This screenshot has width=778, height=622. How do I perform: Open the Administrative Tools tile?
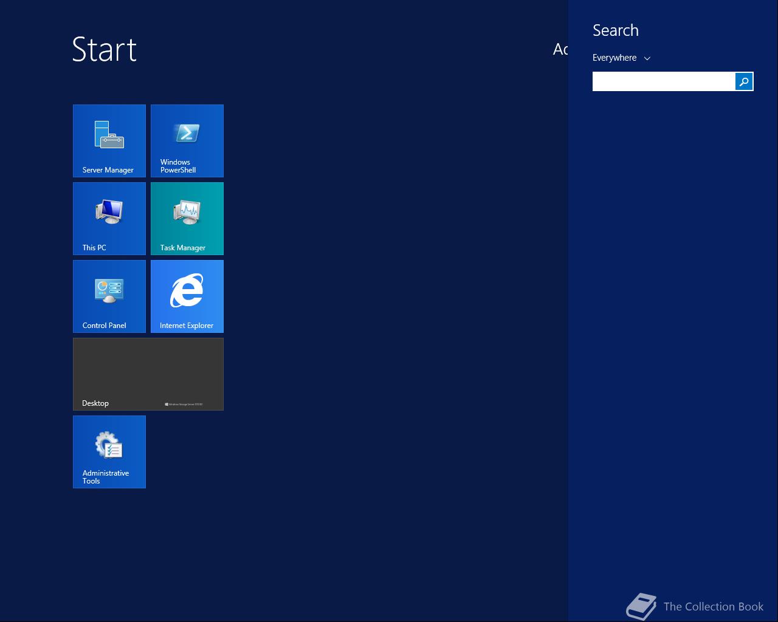click(109, 452)
